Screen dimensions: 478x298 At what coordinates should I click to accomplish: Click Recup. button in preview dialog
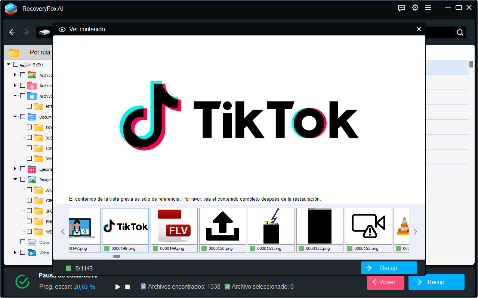pos(389,268)
